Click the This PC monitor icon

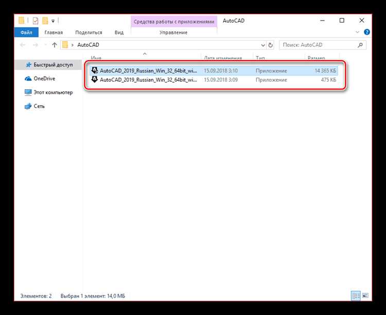click(28, 92)
